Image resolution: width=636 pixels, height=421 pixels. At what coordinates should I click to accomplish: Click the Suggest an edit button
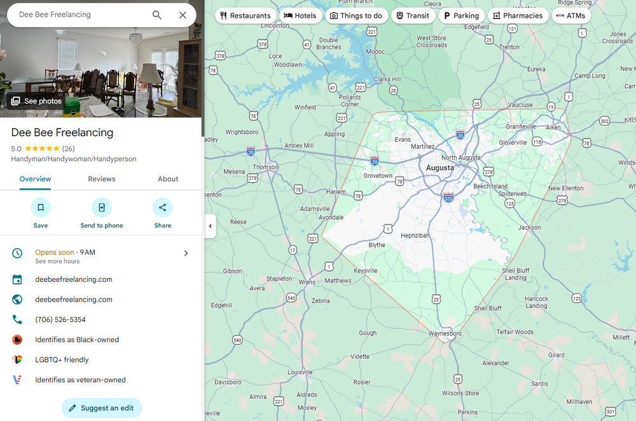pyautogui.click(x=101, y=408)
